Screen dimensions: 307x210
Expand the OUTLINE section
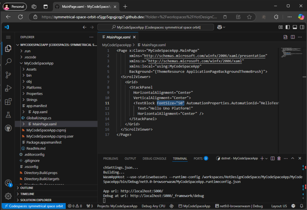click(x=27, y=187)
